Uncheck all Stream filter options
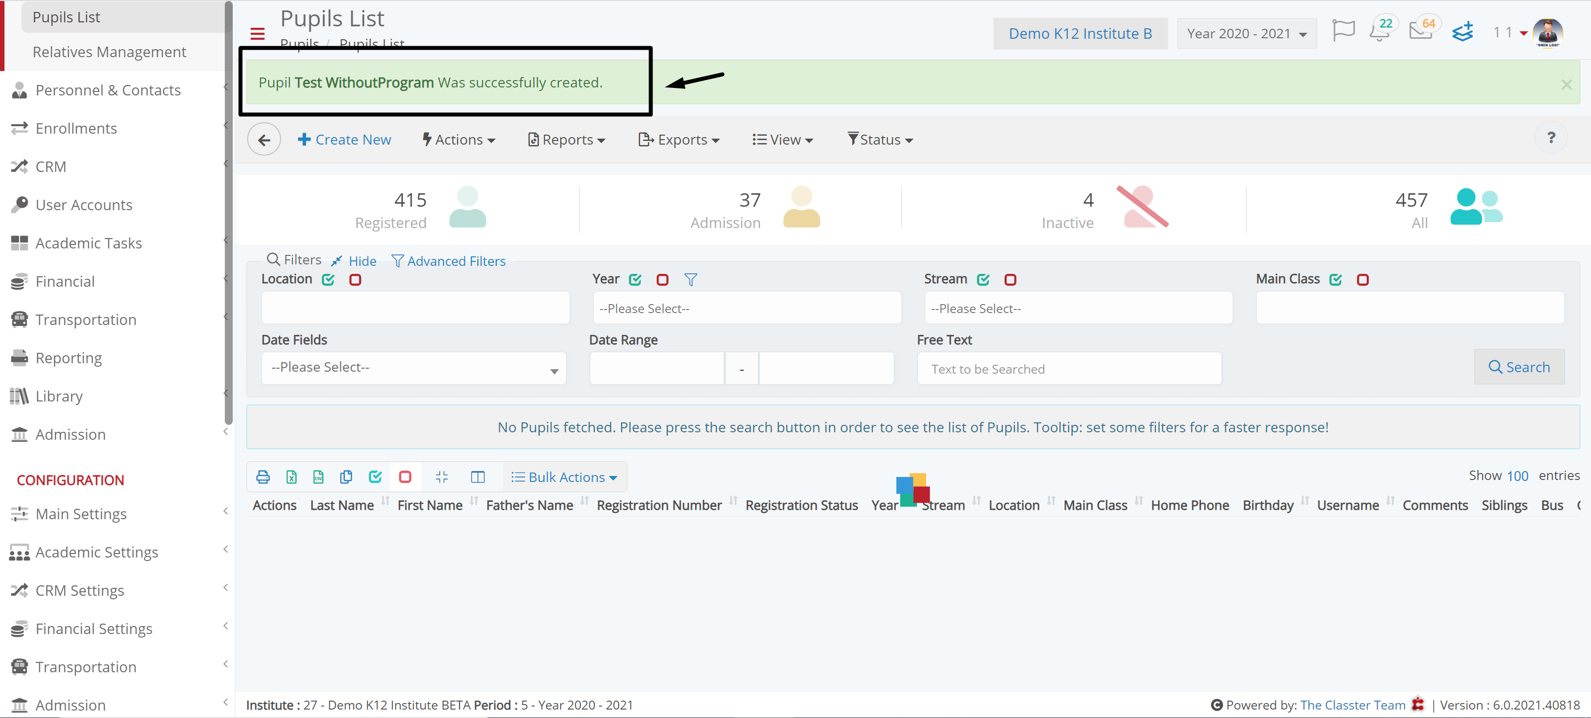Screen dimensions: 1591x718 tap(1011, 279)
